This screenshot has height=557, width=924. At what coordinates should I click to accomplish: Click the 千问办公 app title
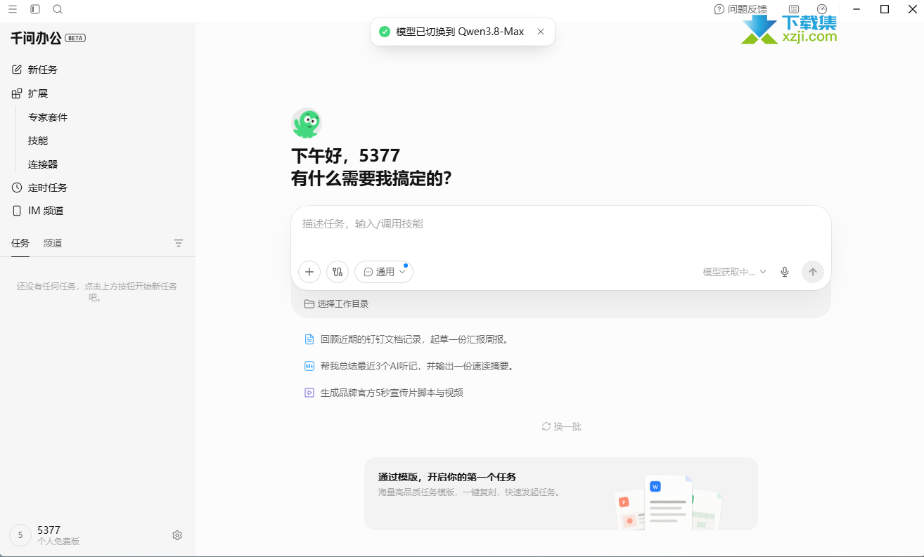pos(36,38)
